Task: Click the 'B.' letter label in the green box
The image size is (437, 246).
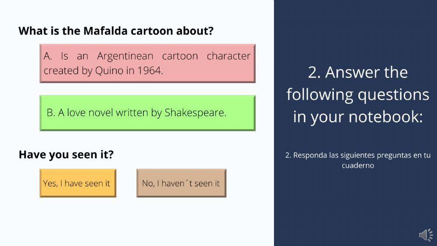Action: [51, 112]
